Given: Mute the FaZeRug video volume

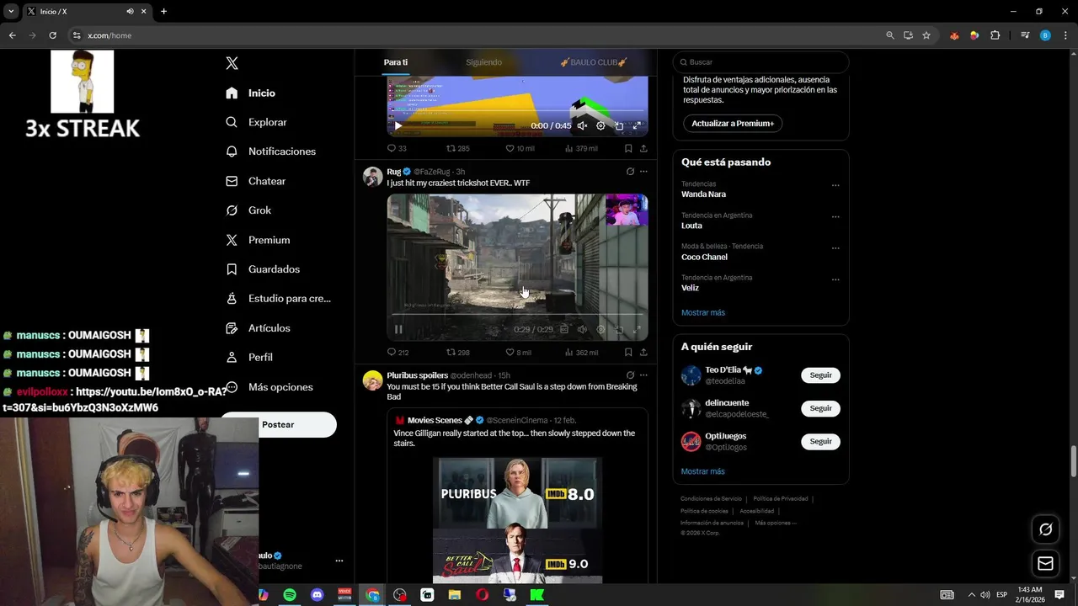Looking at the screenshot, I should point(582,329).
